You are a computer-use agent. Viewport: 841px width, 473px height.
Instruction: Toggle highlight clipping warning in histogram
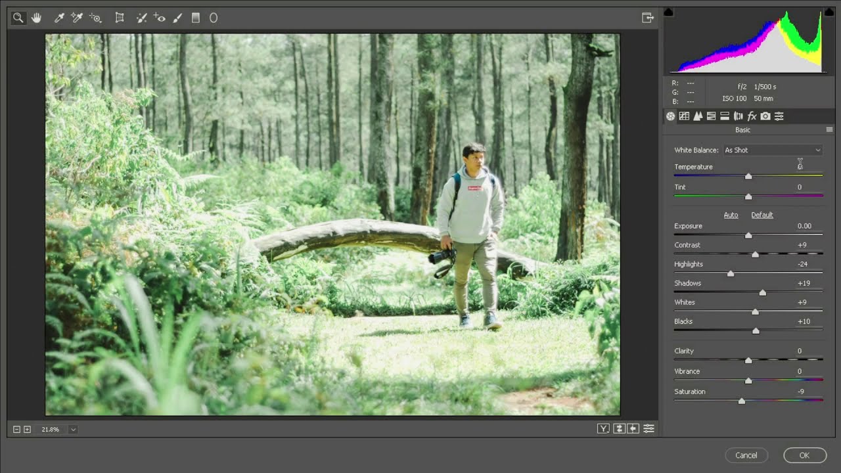click(x=829, y=12)
